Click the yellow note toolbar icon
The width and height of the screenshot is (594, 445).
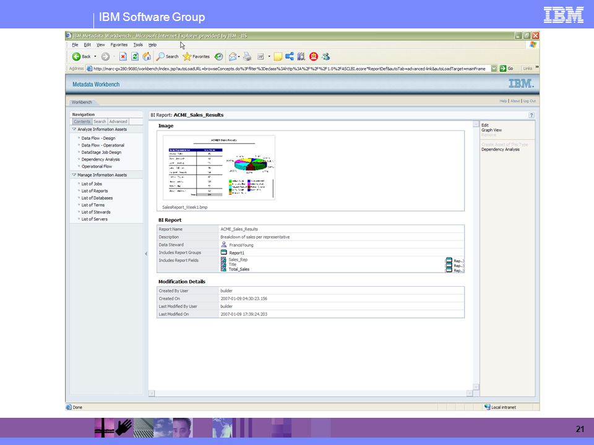coord(278,56)
